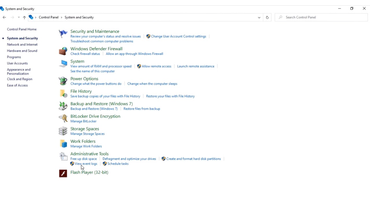Click the Storage Spaces drives icon
370x208 pixels.
click(x=63, y=131)
